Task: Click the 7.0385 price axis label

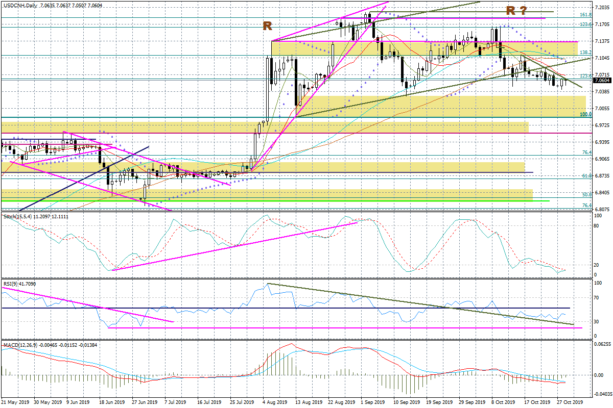Action: click(602, 92)
